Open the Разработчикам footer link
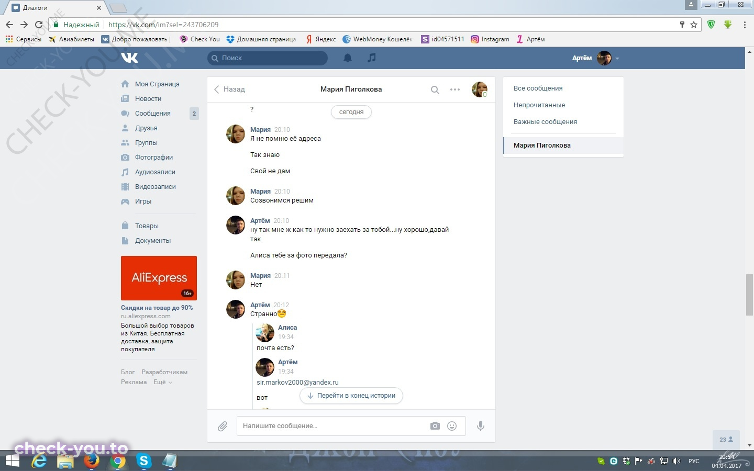This screenshot has height=471, width=754. [164, 372]
